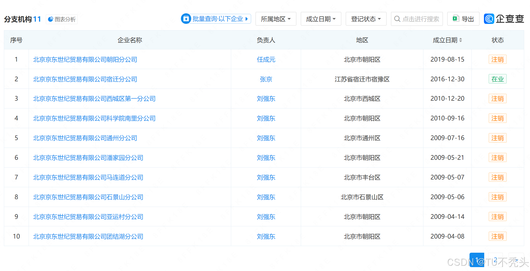Select date cell 2019-08-15
The width and height of the screenshot is (530, 271).
[447, 59]
